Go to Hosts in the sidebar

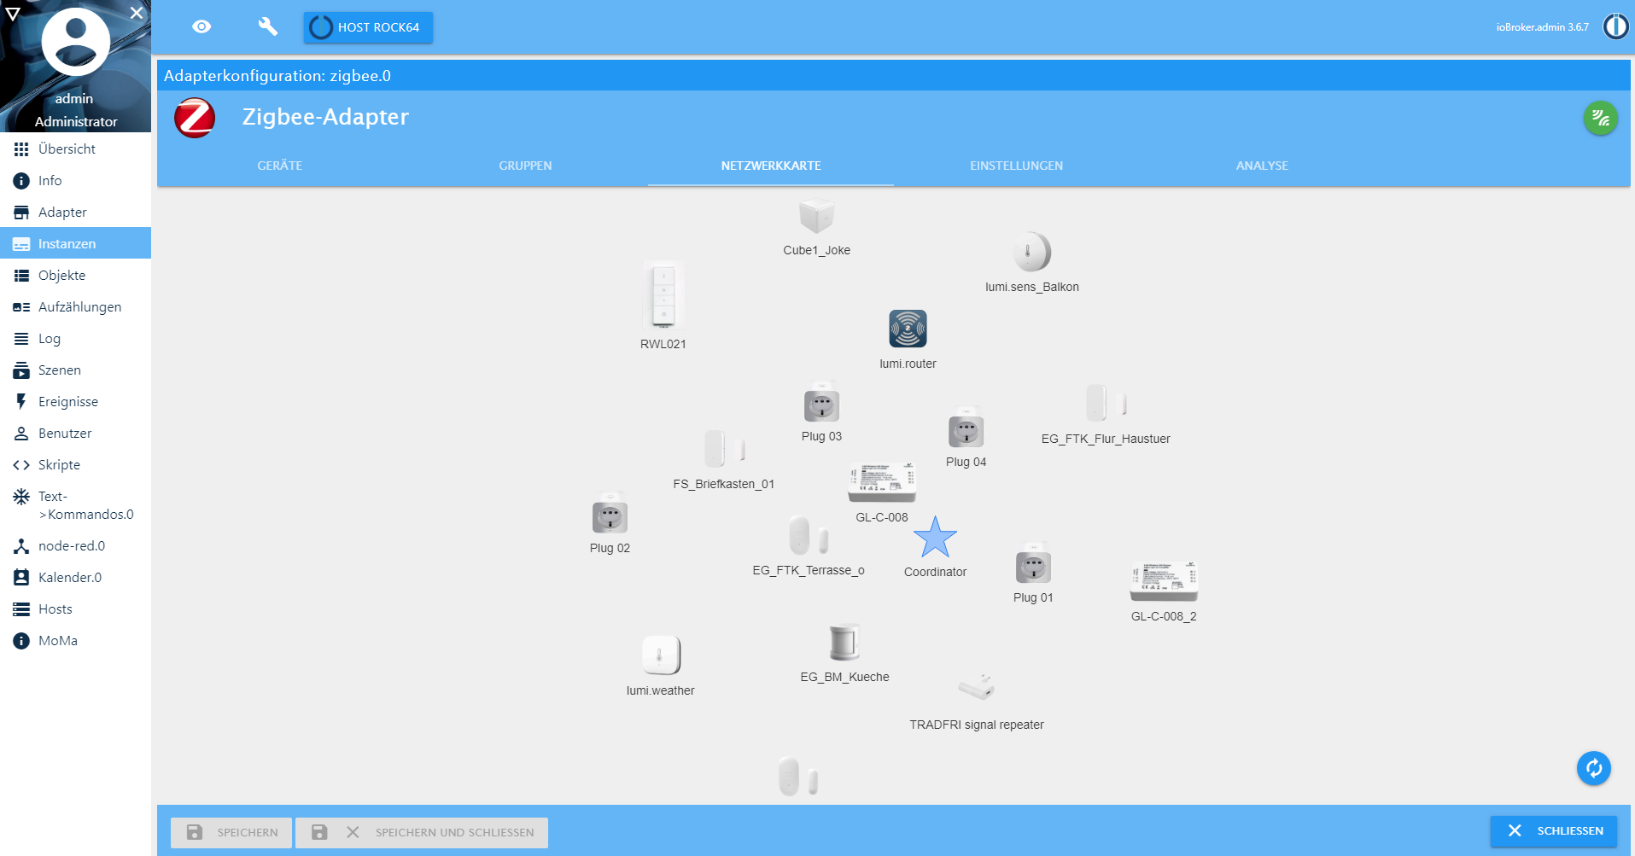pyautogui.click(x=75, y=609)
